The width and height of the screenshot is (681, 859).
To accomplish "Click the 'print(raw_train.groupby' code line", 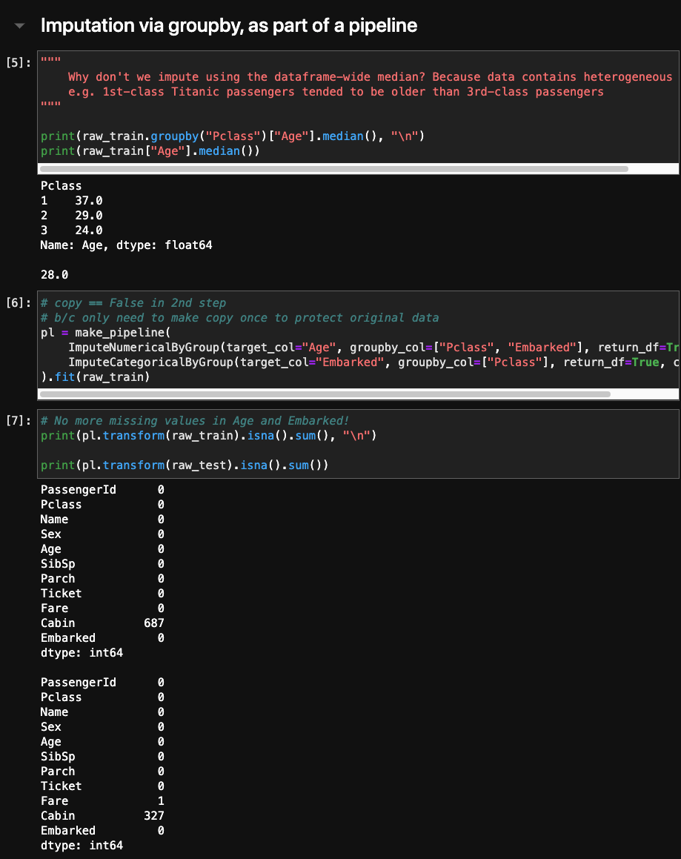I will tap(233, 136).
